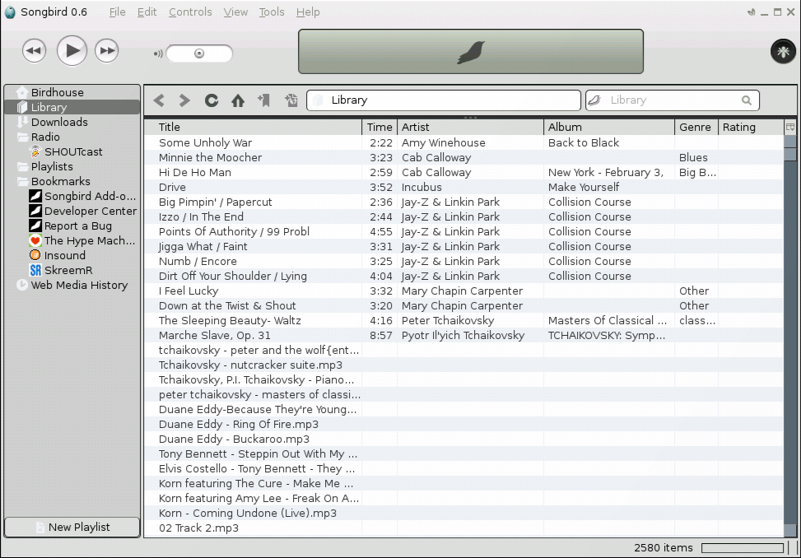Open the Tools menu
801x558 pixels.
[272, 12]
